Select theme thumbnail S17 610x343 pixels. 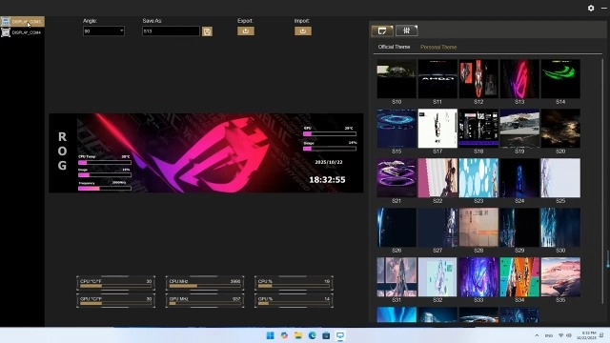point(437,129)
